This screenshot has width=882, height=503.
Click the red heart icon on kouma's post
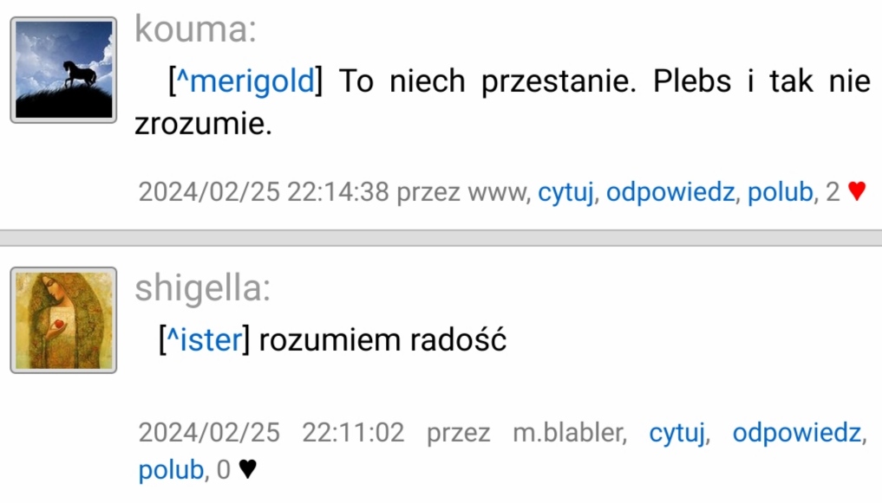857,192
